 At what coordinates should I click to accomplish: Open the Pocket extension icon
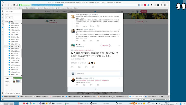coord(145,5)
